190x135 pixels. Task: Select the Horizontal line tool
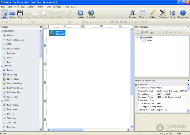tap(13, 40)
